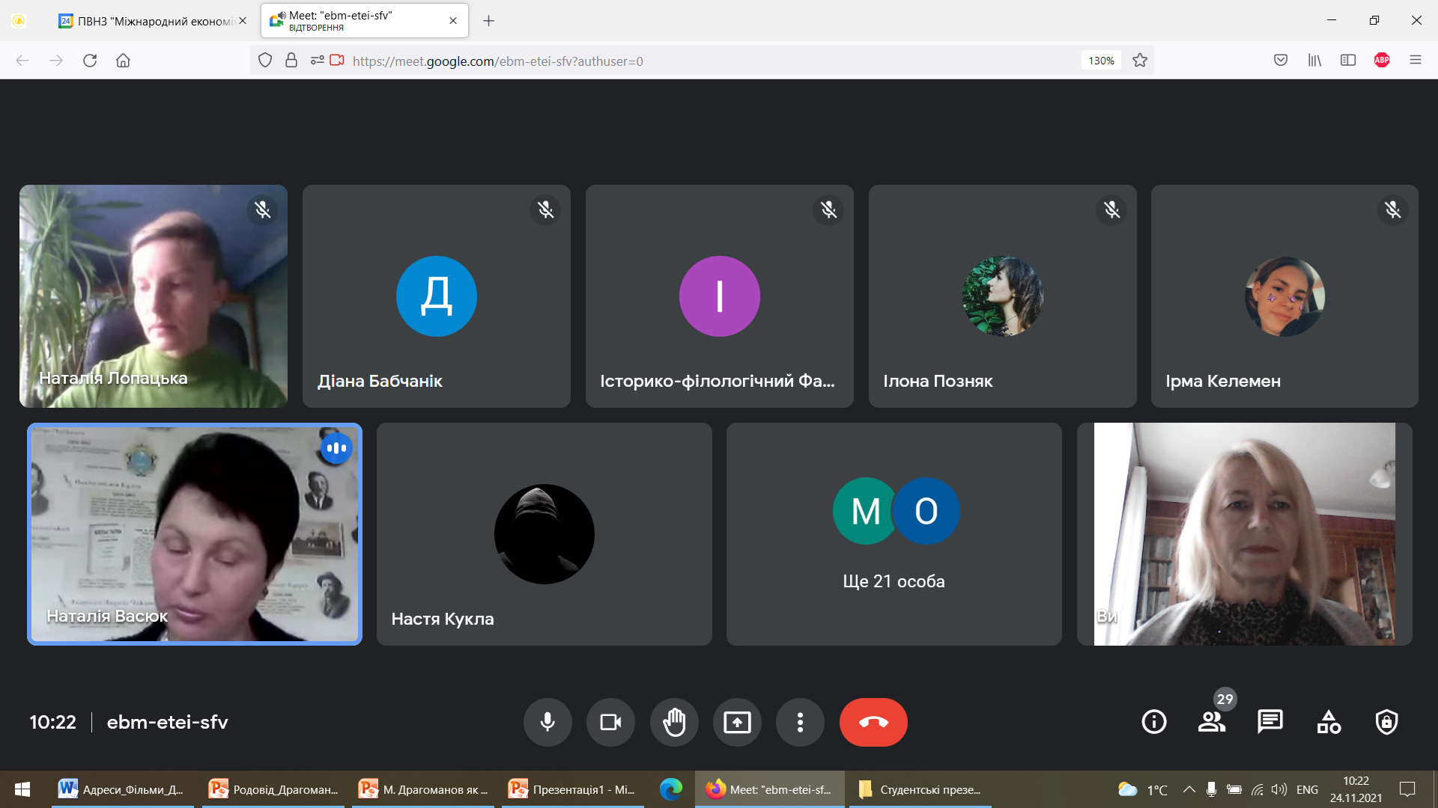Image resolution: width=1438 pixels, height=808 pixels.
Task: Click muted mic icon on Наталія Лопацька tile
Action: [x=262, y=209]
